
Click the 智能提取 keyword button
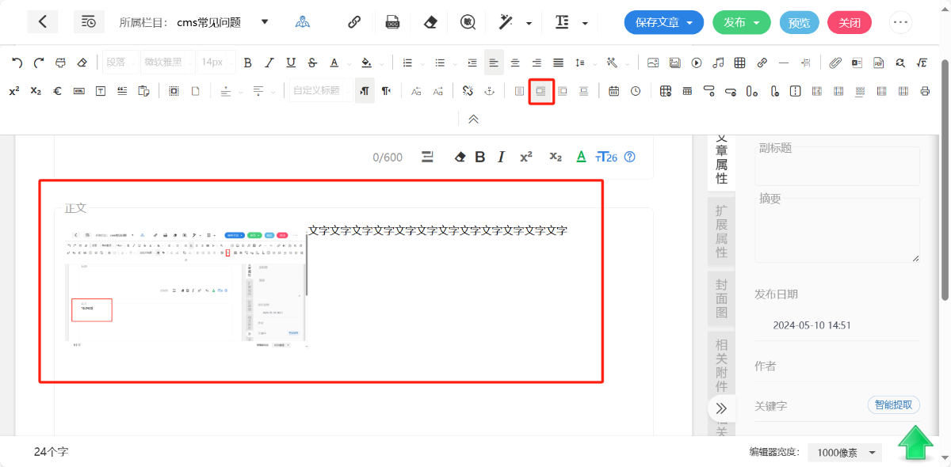[893, 405]
